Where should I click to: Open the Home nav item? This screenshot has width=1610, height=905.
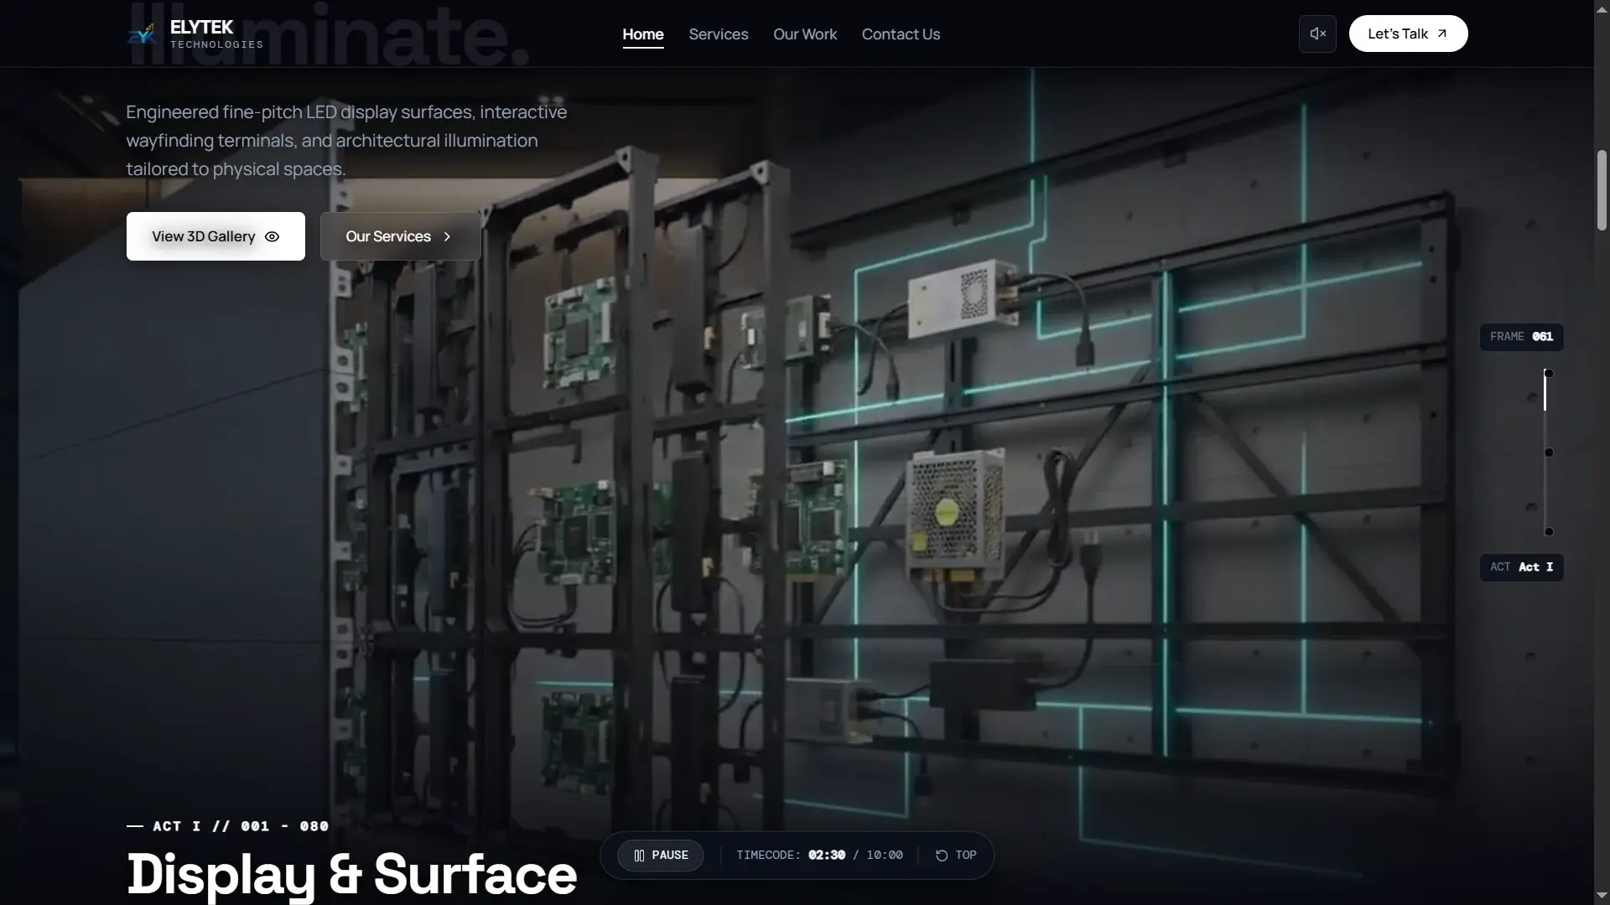coord(643,34)
